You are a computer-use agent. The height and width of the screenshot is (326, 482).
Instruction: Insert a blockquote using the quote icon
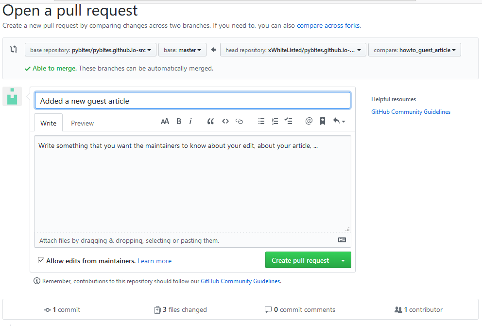point(210,121)
